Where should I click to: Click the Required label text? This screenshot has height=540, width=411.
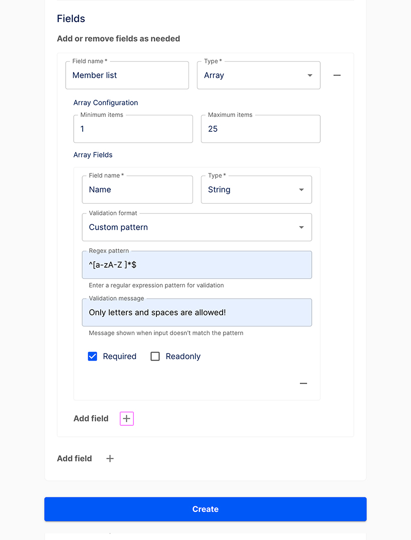pos(119,356)
